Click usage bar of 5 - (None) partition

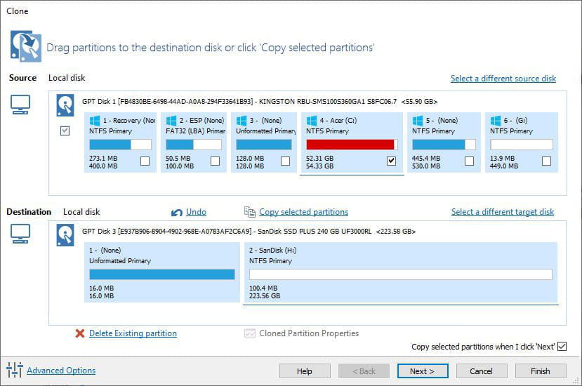tap(444, 145)
